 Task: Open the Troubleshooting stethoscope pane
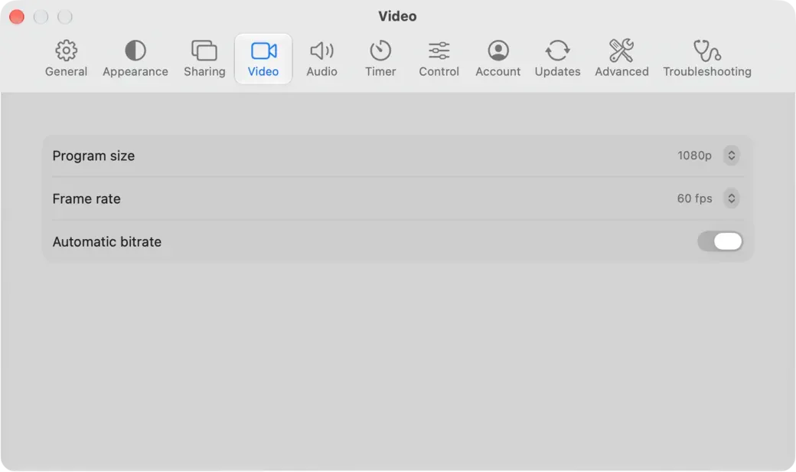[707, 59]
